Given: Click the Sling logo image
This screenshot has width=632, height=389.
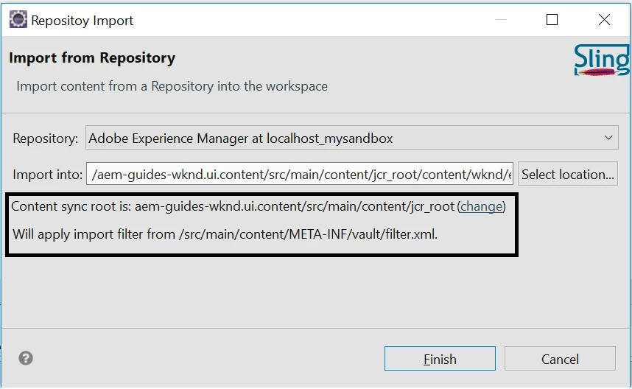Looking at the screenshot, I should (x=602, y=60).
